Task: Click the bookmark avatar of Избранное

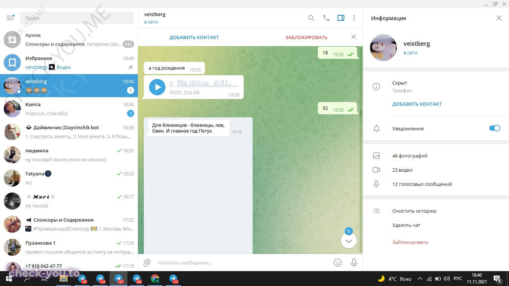Action: [x=12, y=63]
